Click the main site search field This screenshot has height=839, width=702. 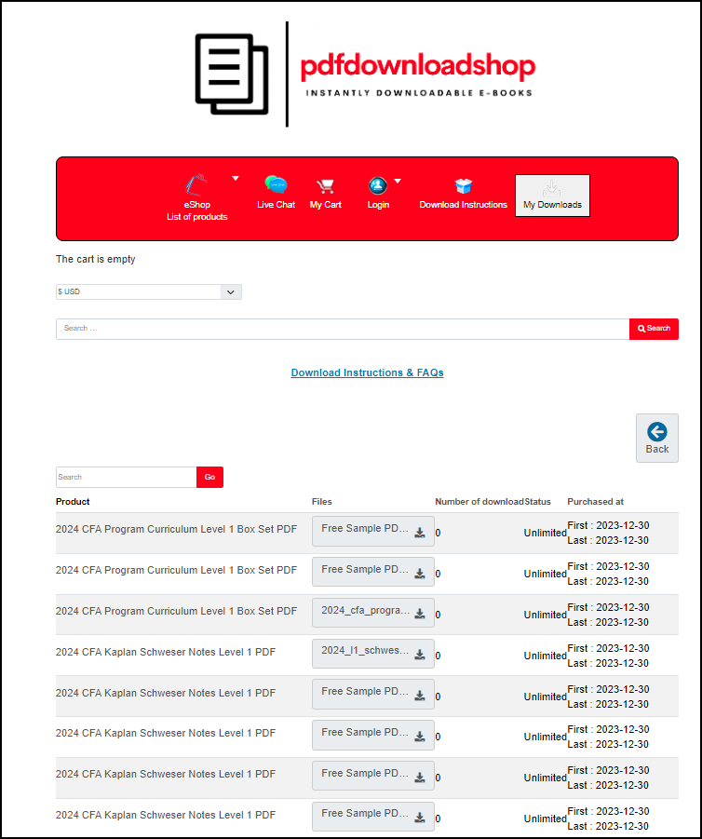pyautogui.click(x=342, y=329)
